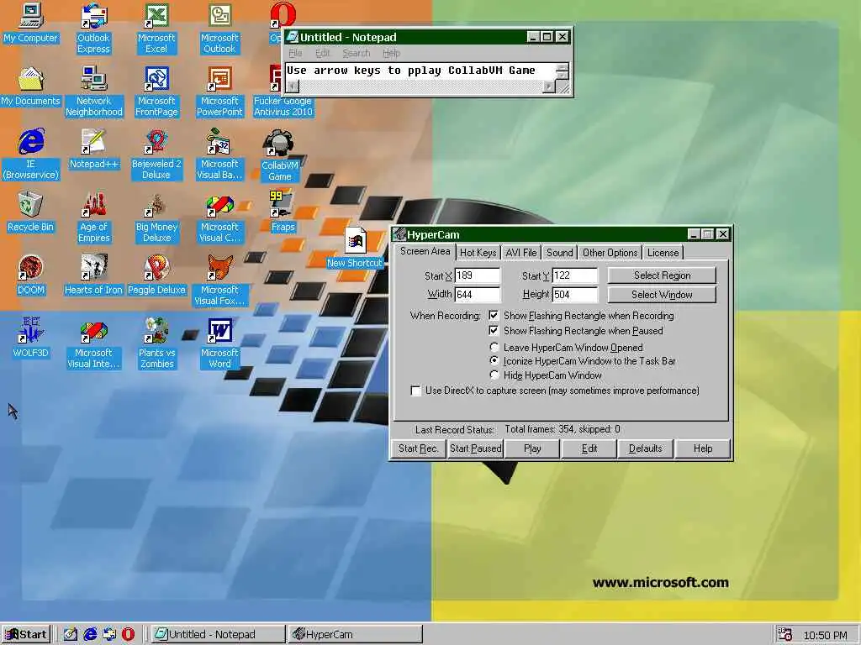The image size is (861, 645).
Task: Switch to Untitled - Notepad taskbar button
Action: (x=218, y=635)
